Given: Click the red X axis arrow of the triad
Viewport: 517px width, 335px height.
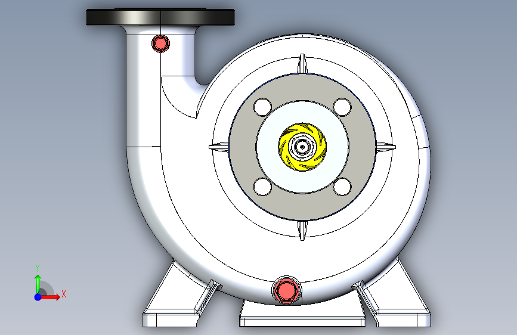Looking at the screenshot, I should coord(50,297).
